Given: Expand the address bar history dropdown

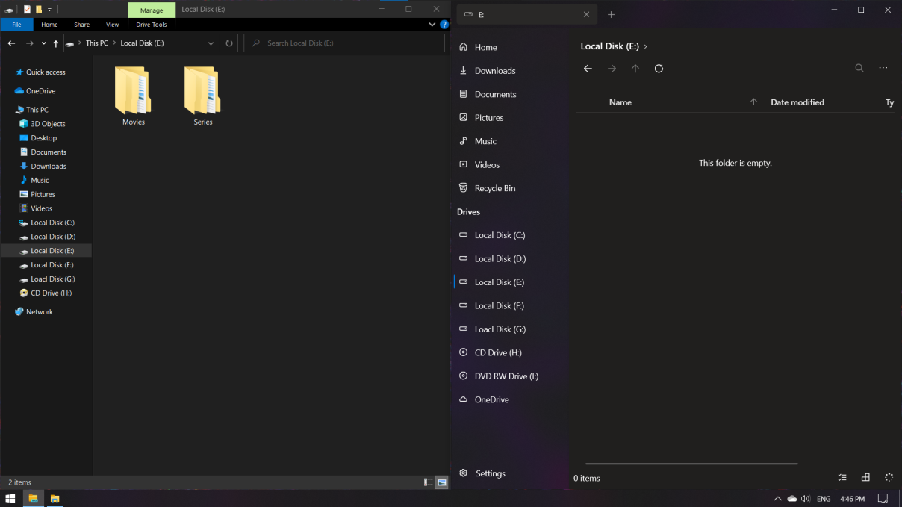Looking at the screenshot, I should 211,43.
